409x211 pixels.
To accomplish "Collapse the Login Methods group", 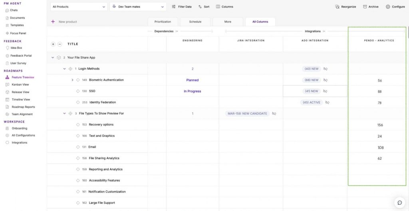I will click(64, 69).
